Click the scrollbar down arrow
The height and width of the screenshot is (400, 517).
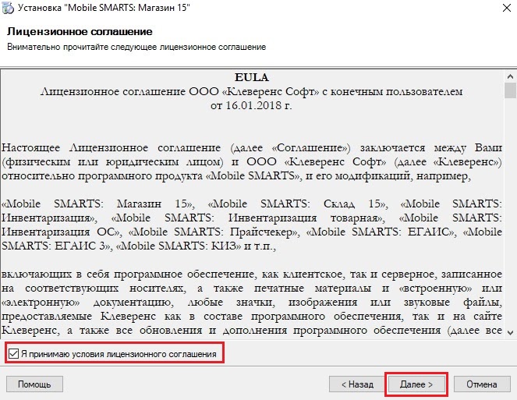[x=510, y=332]
